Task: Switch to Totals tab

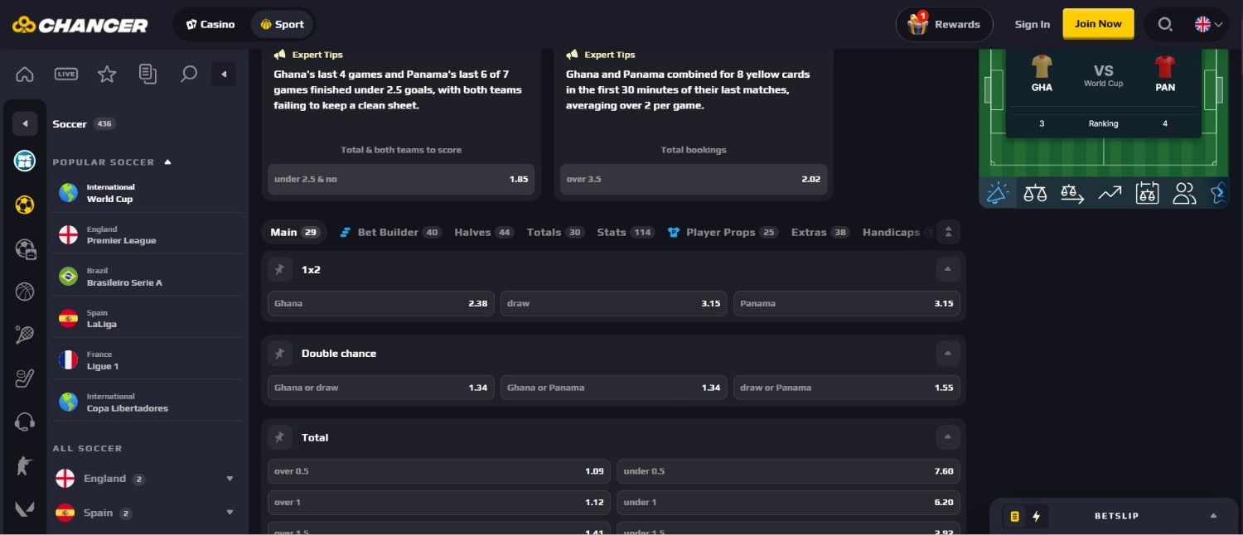Action: (x=556, y=232)
